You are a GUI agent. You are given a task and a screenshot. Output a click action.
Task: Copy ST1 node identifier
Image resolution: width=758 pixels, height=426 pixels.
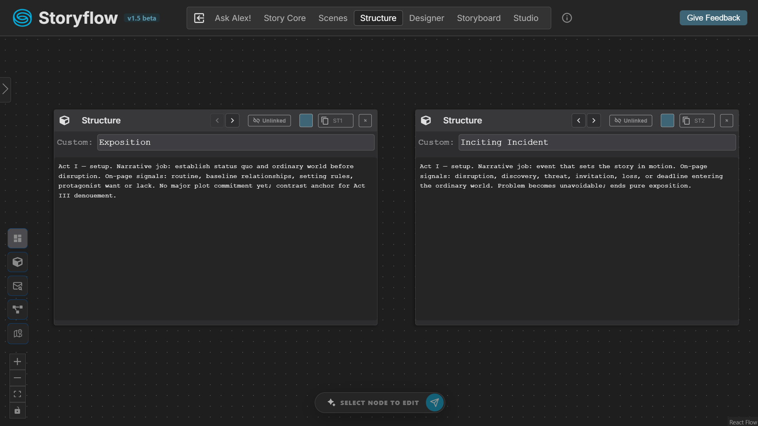click(x=336, y=121)
